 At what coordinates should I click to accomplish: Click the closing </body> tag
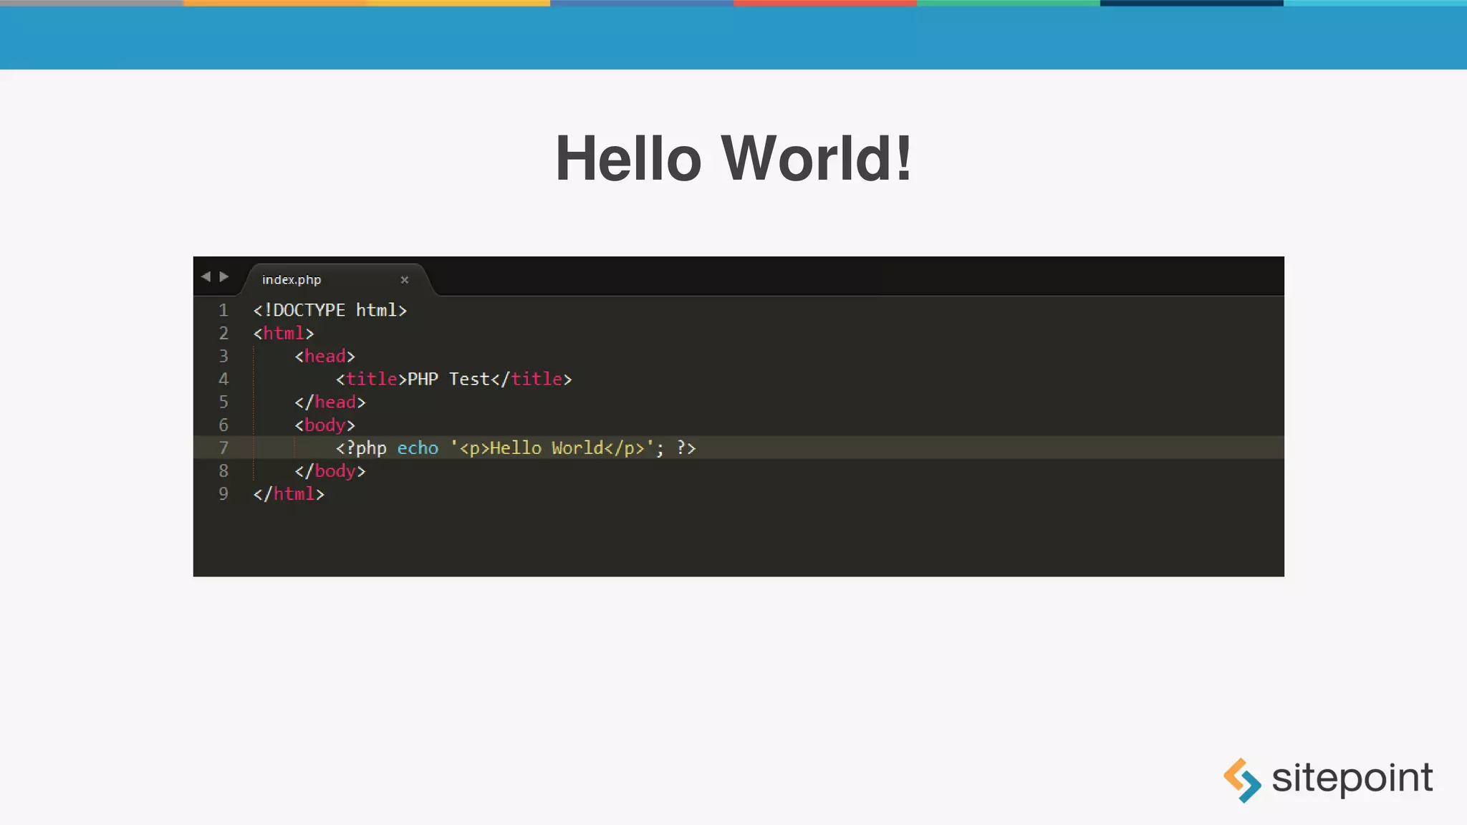(330, 471)
